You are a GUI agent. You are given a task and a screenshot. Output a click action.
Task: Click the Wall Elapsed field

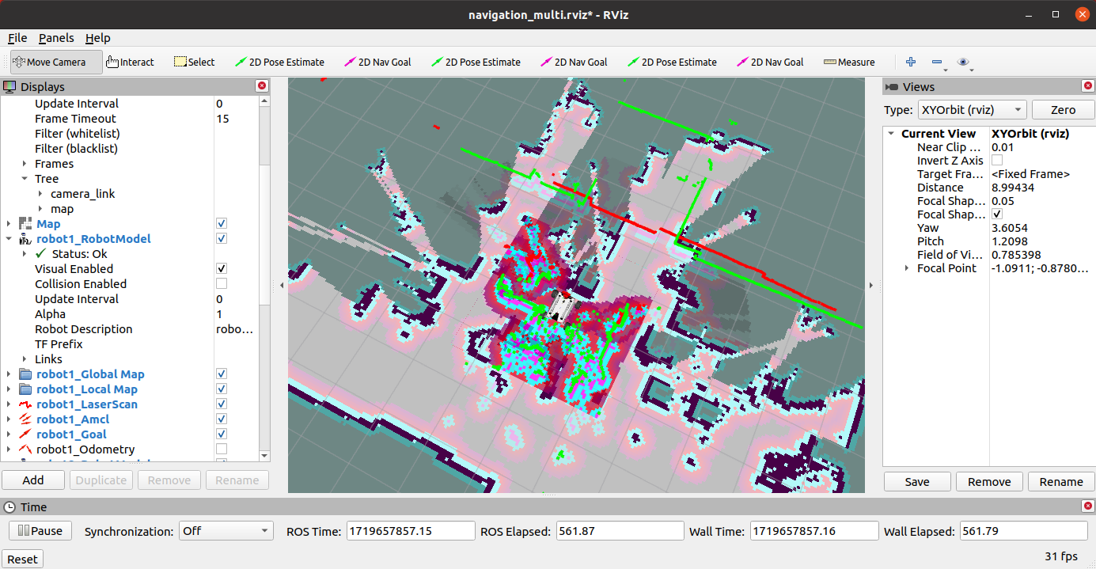(x=1024, y=531)
